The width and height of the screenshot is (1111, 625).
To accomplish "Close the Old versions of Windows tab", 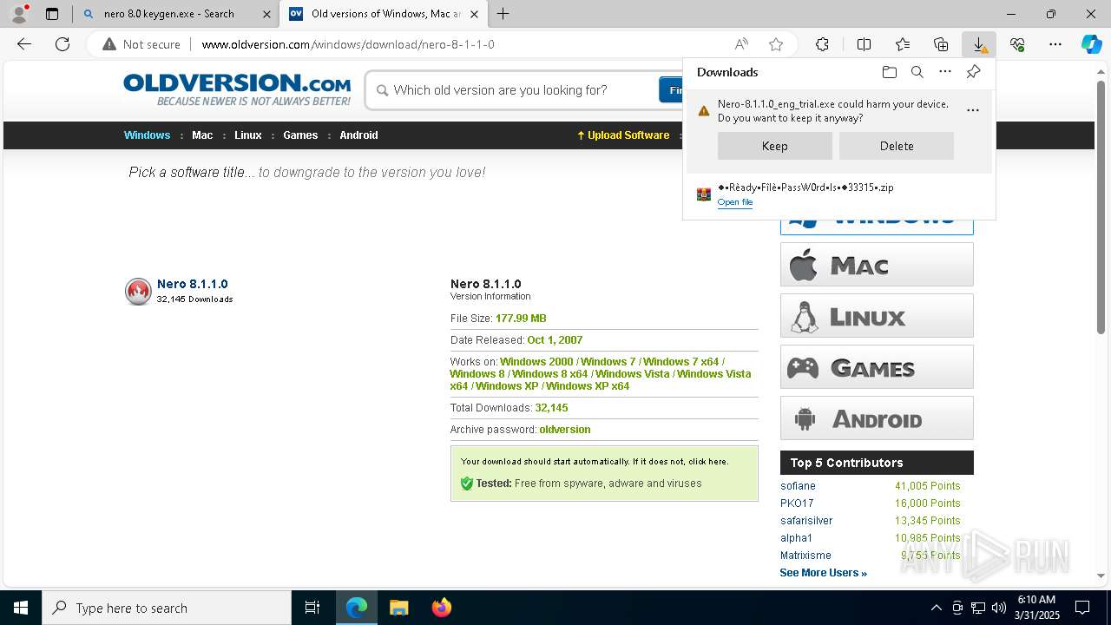I will [x=474, y=14].
